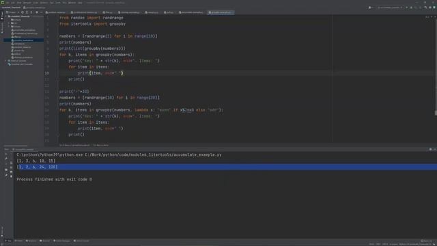
Task: Select Scratches and Consoles tree node
Action: (20, 64)
